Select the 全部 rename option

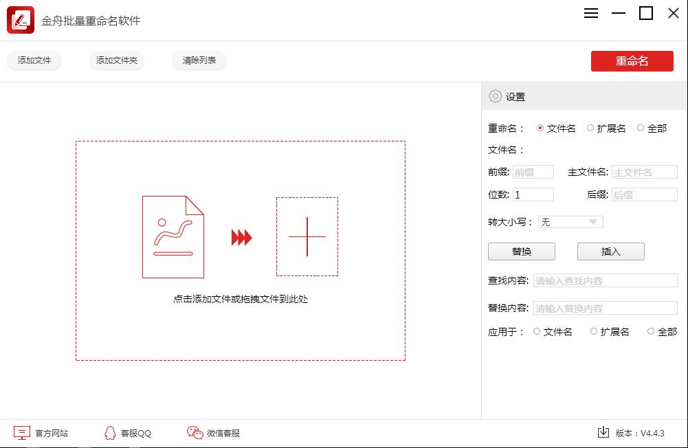click(641, 128)
